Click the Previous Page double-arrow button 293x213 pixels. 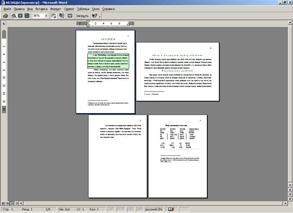tap(290, 190)
